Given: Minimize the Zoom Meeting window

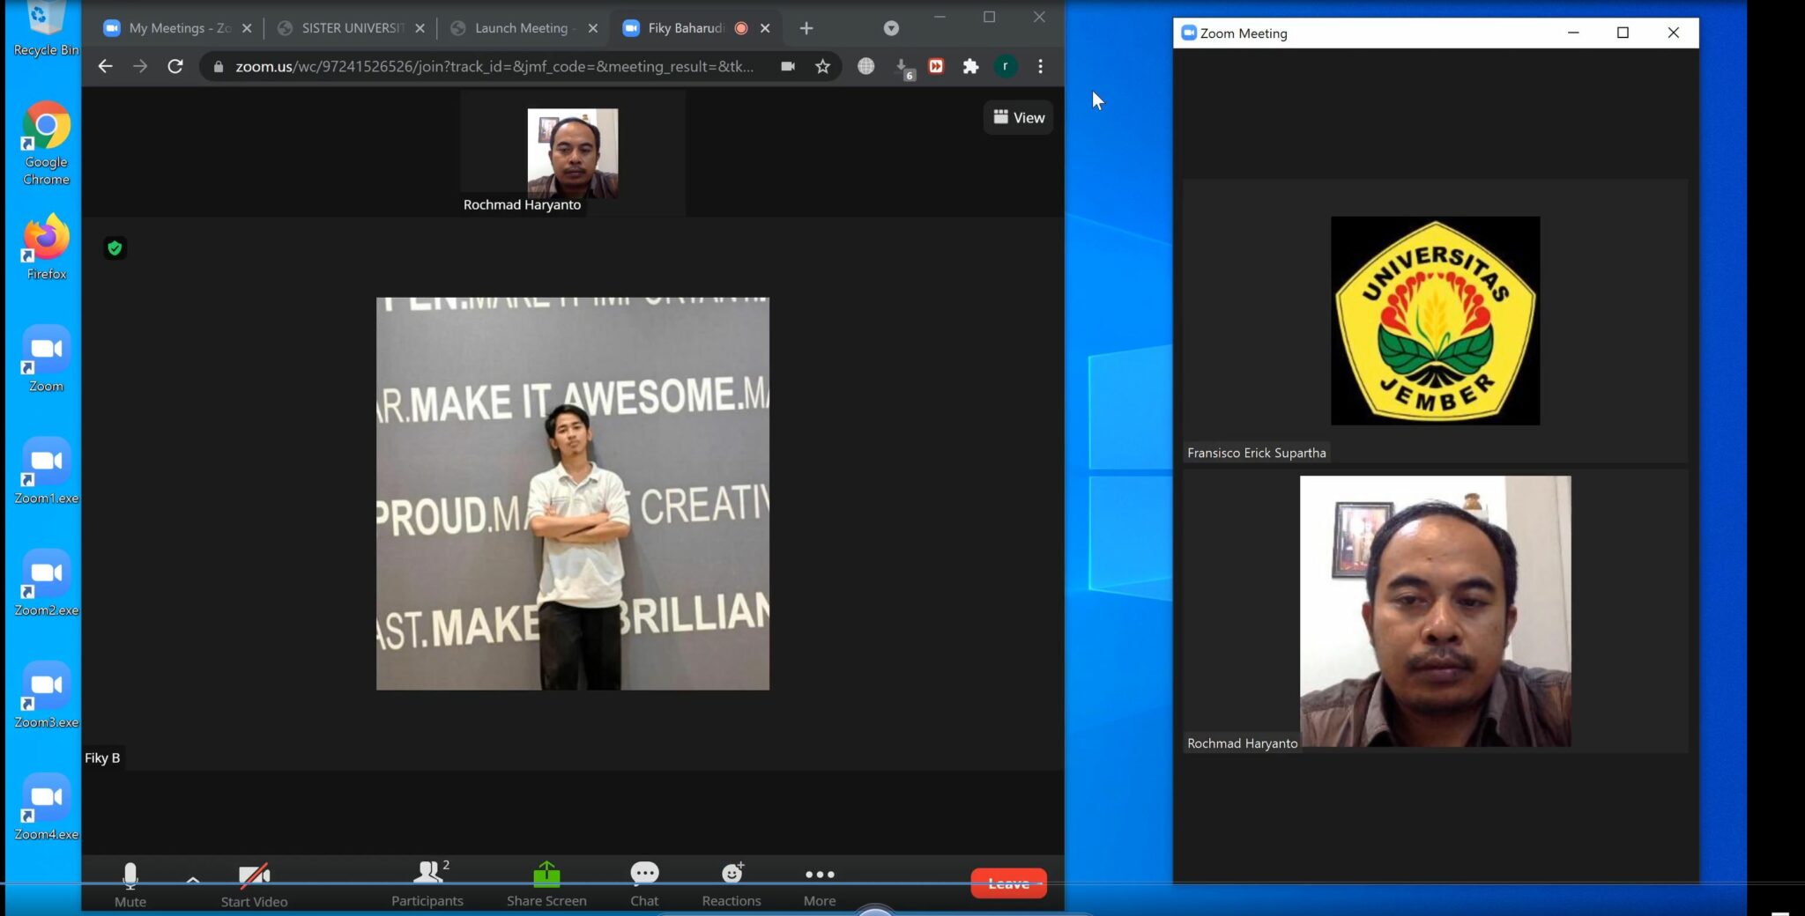Looking at the screenshot, I should [x=1573, y=33].
